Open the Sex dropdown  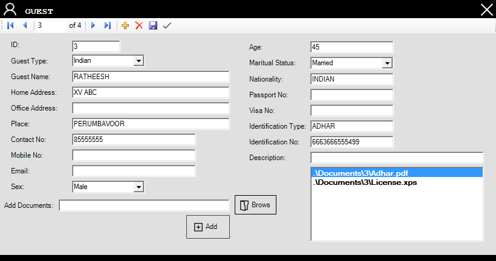139,187
